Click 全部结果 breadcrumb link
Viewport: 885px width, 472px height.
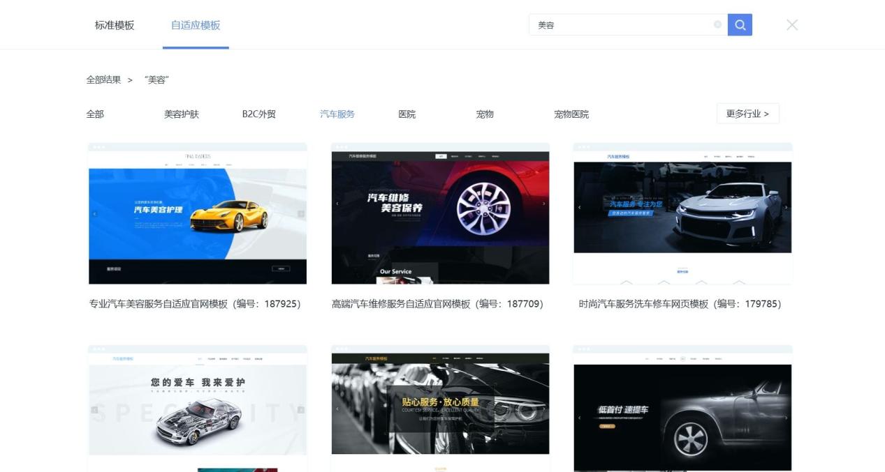click(x=103, y=80)
